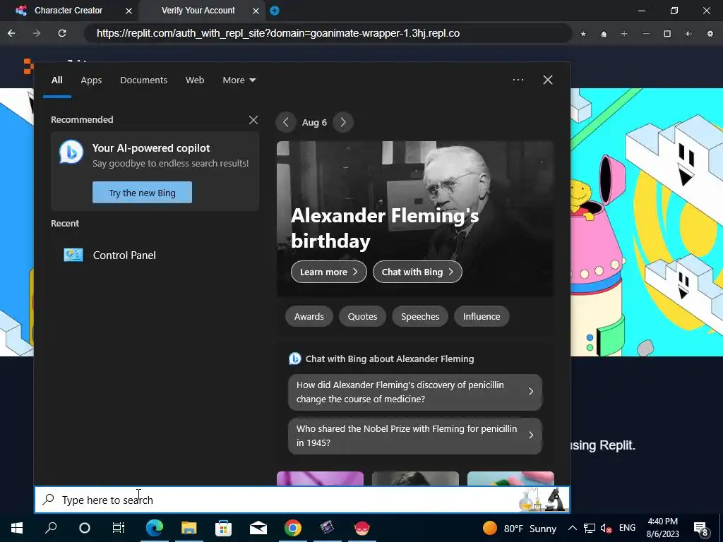
Task: Select the Speeches chip
Action: (x=420, y=317)
